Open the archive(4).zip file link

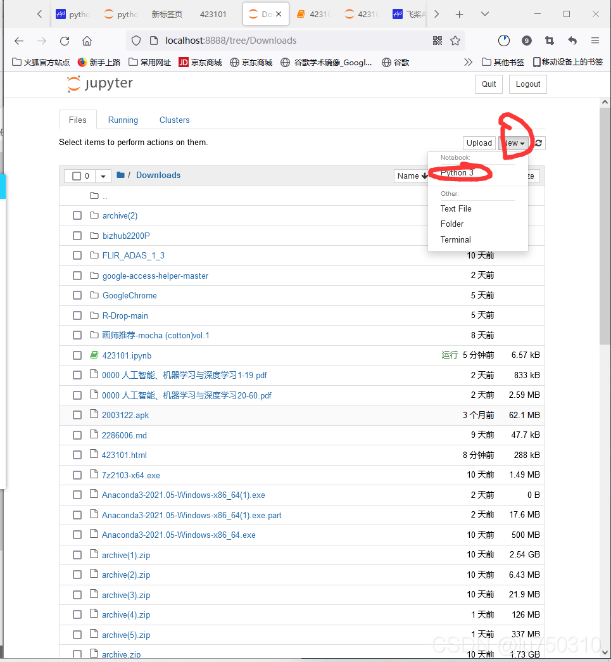(126, 614)
